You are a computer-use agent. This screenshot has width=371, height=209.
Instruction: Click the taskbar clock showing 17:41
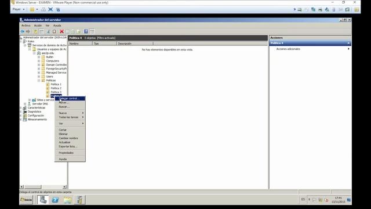click(338, 200)
